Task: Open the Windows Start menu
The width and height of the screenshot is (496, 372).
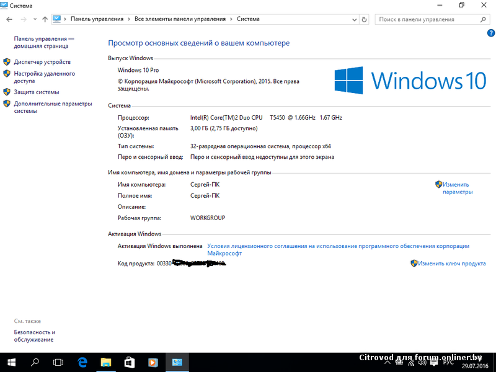Action: coord(11,362)
